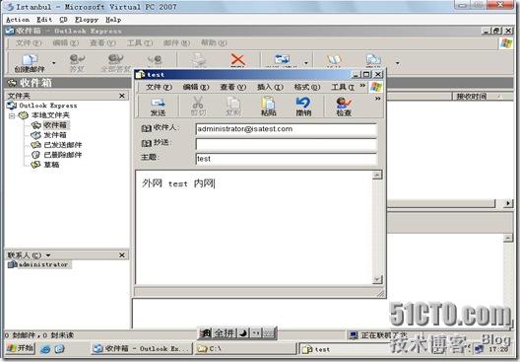Click the Forward icon in main toolbar

click(x=155, y=60)
